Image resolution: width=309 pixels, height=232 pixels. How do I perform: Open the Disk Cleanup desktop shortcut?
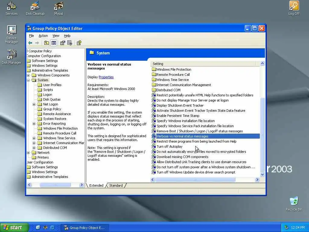coord(35,8)
